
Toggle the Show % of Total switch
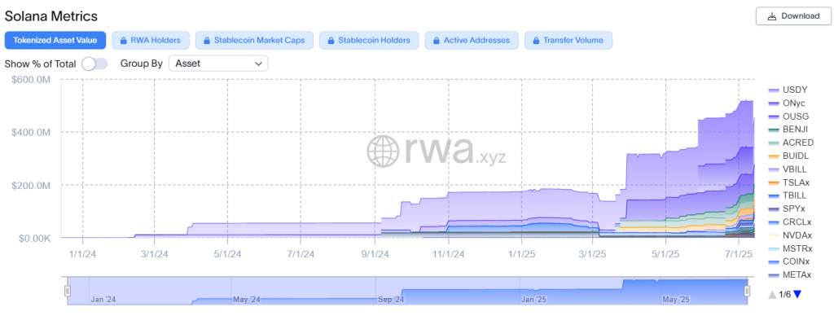pyautogui.click(x=94, y=64)
